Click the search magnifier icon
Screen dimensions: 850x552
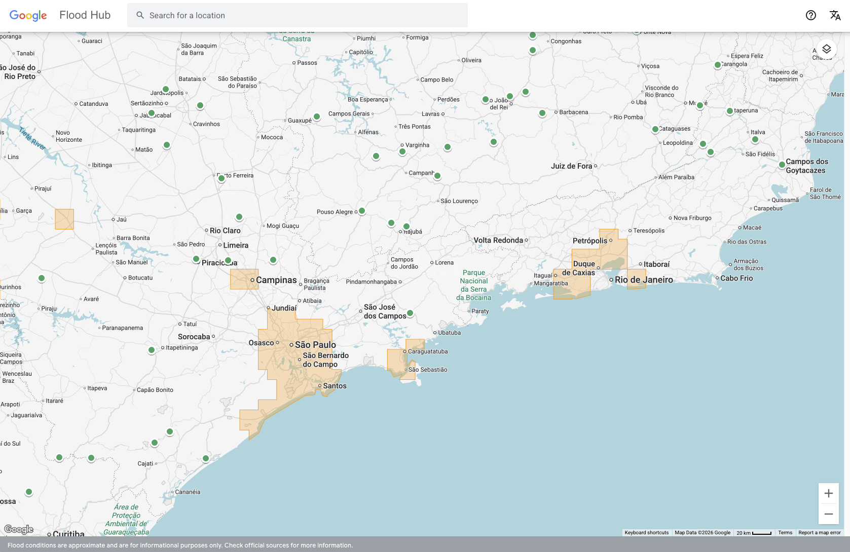(140, 15)
